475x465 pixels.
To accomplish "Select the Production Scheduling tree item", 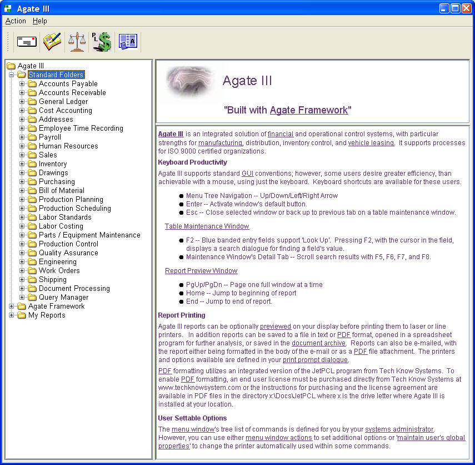I will (75, 209).
